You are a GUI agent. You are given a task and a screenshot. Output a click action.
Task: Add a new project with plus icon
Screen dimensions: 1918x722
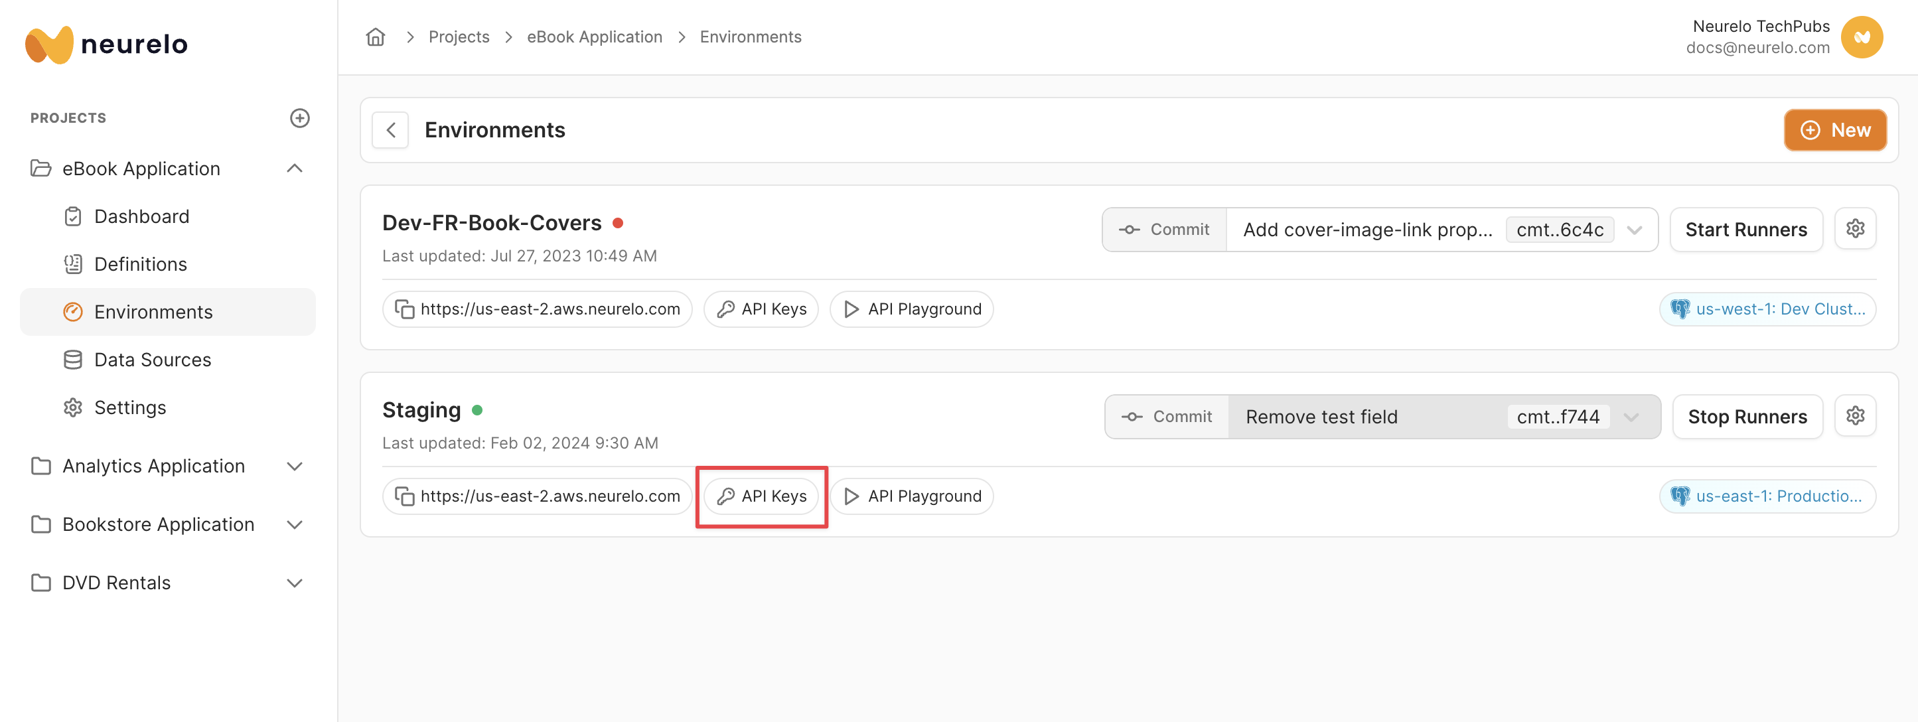coord(299,117)
